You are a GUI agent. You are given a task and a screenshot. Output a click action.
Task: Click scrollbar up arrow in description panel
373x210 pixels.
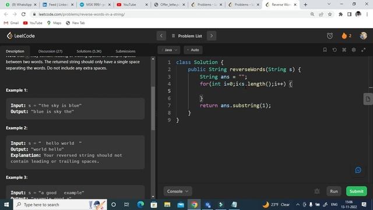(153, 59)
